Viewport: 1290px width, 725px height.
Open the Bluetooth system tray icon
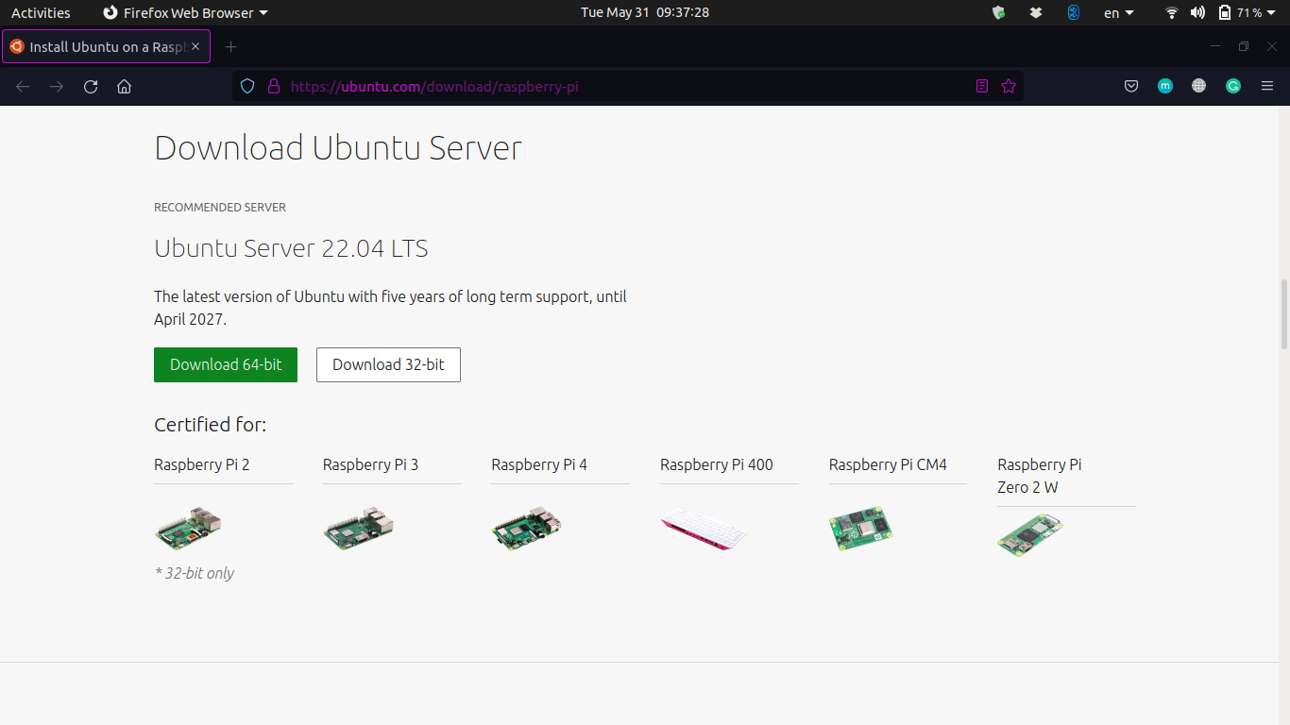tap(1073, 12)
